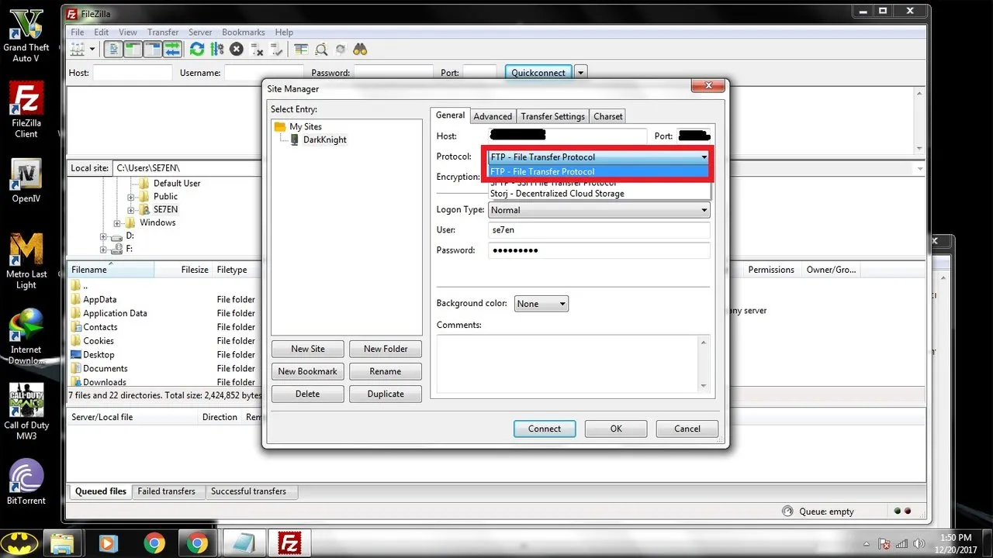
Task: Click the New Bookmark button
Action: pyautogui.click(x=308, y=371)
